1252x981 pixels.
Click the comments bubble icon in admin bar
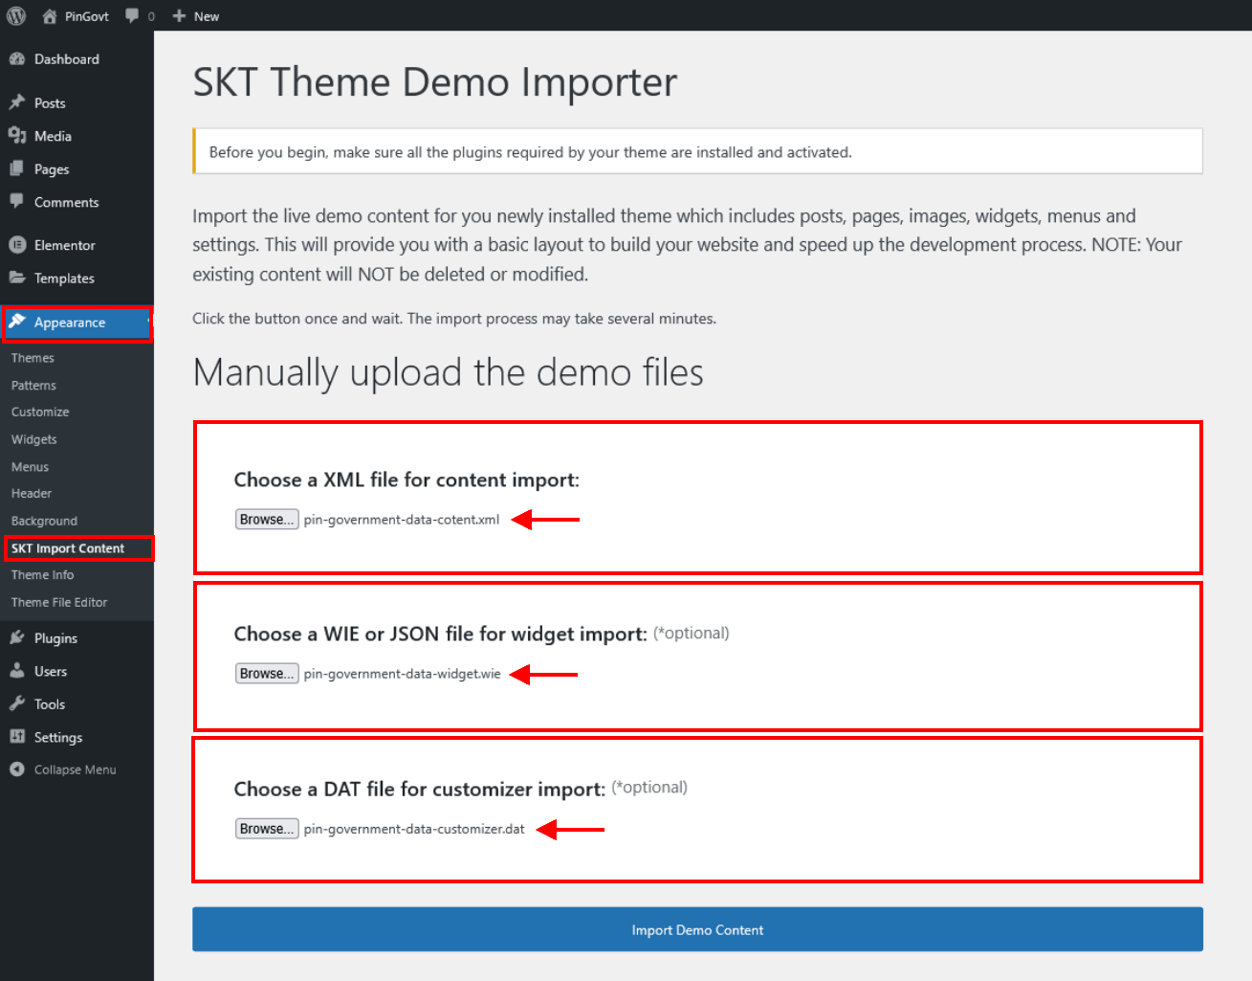point(132,16)
